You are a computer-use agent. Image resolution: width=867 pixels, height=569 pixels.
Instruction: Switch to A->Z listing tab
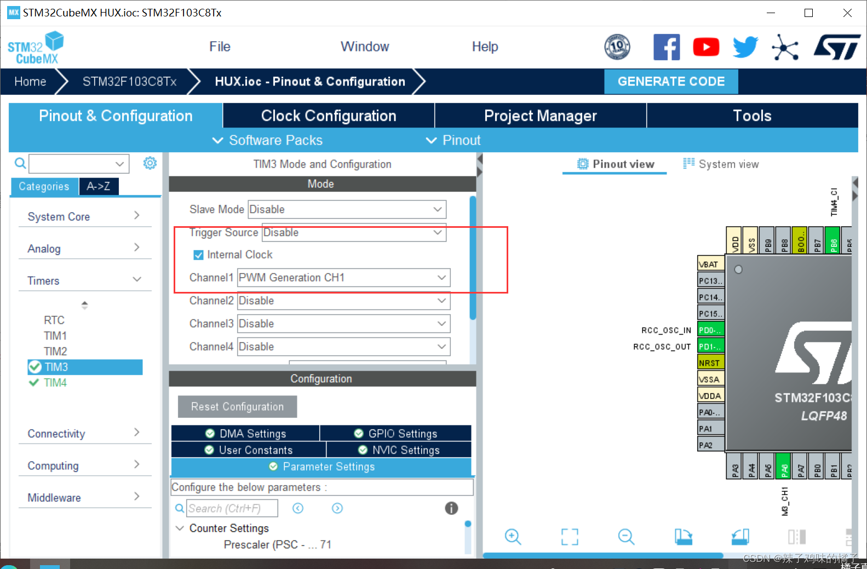(99, 186)
